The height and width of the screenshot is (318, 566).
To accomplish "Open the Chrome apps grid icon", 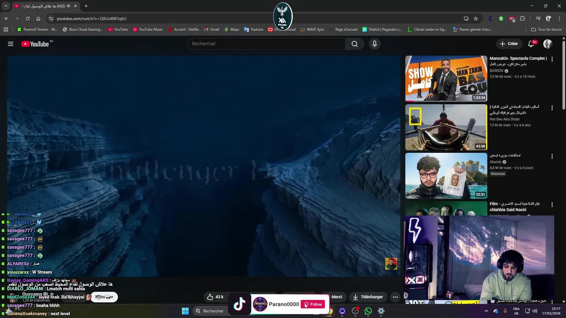I will pos(6,30).
